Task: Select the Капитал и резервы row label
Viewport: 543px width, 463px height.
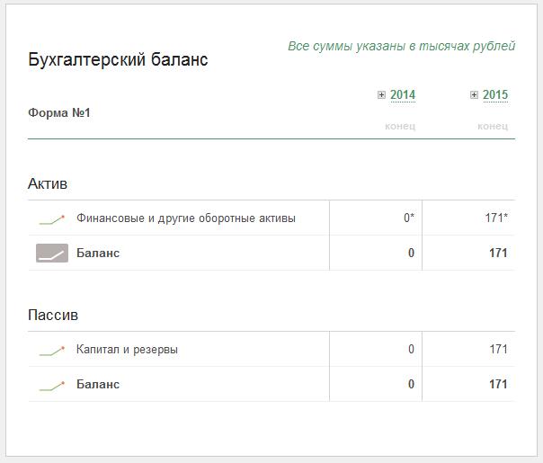Action: click(x=127, y=350)
